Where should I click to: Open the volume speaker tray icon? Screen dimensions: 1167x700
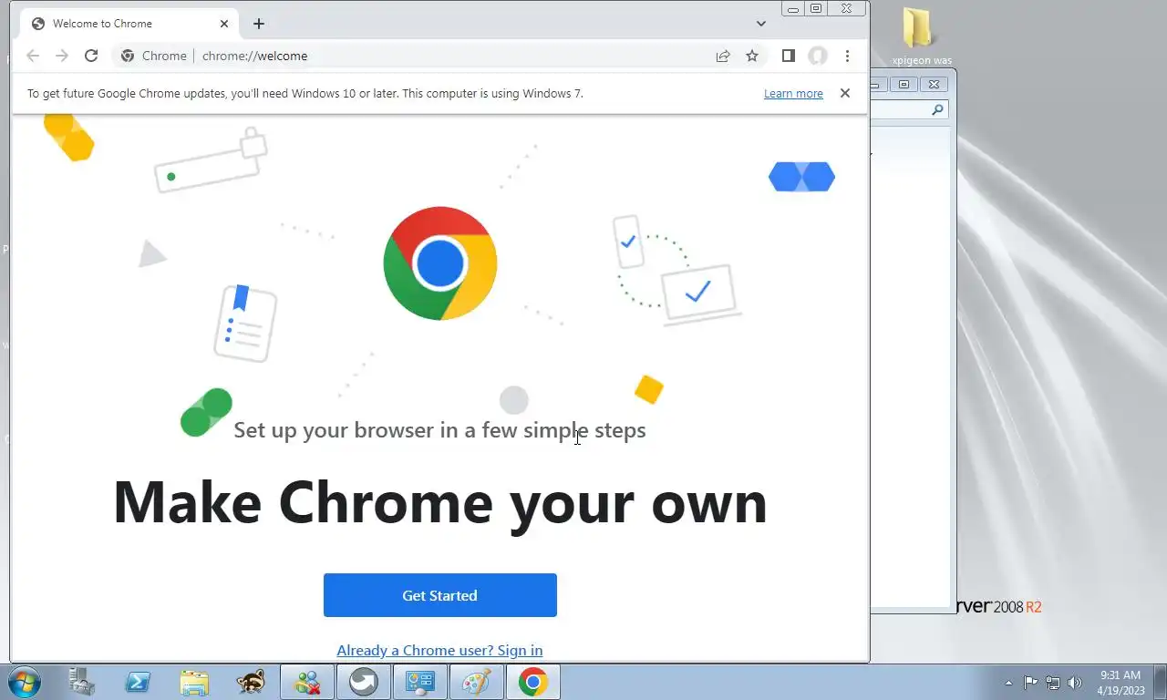click(x=1075, y=682)
